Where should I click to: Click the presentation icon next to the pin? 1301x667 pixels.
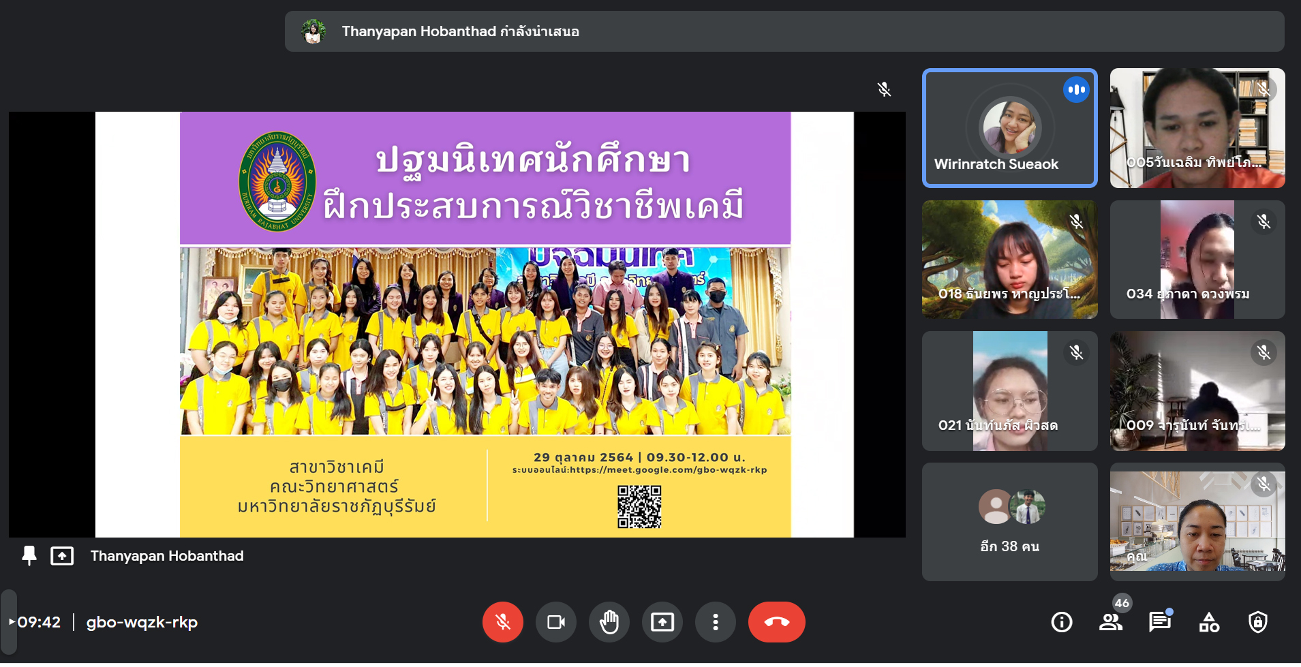tap(62, 556)
